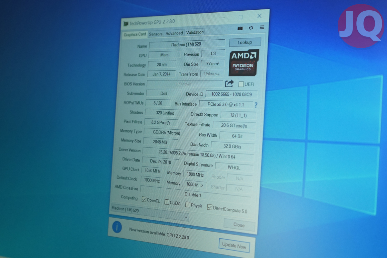The width and height of the screenshot is (387, 258).
Task: Toggle the OpenCL checkbox
Action: (x=144, y=199)
